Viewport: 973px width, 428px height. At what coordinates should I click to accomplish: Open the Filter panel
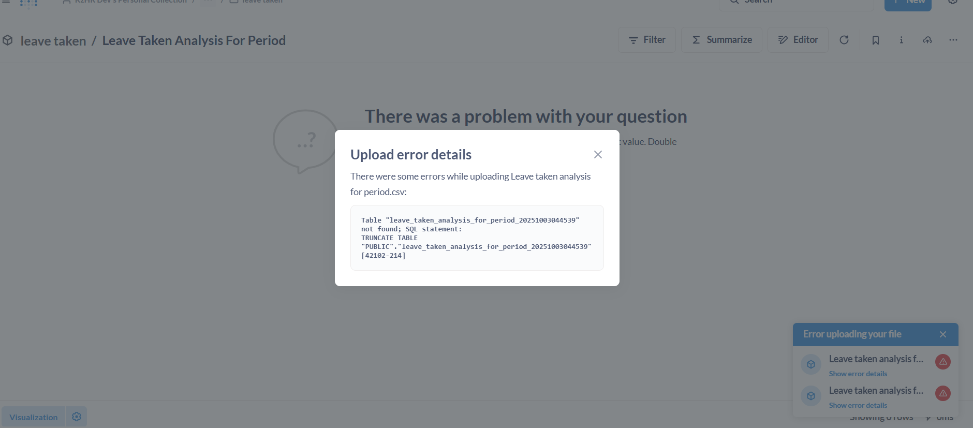pos(646,40)
